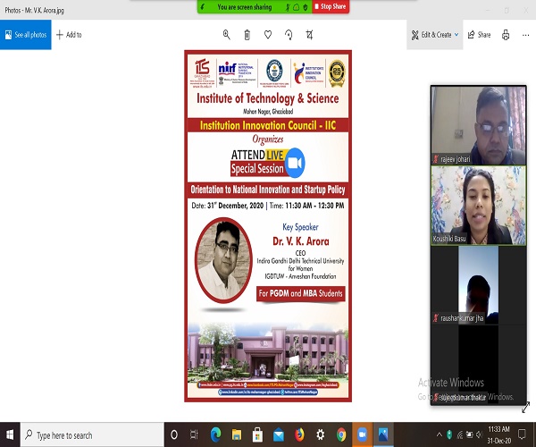This screenshot has width=536, height=447.
Task: Open Microsoft Store from the taskbar
Action: (x=257, y=434)
